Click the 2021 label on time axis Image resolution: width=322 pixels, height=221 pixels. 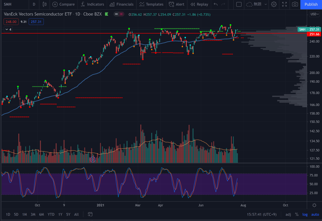pos(101,205)
